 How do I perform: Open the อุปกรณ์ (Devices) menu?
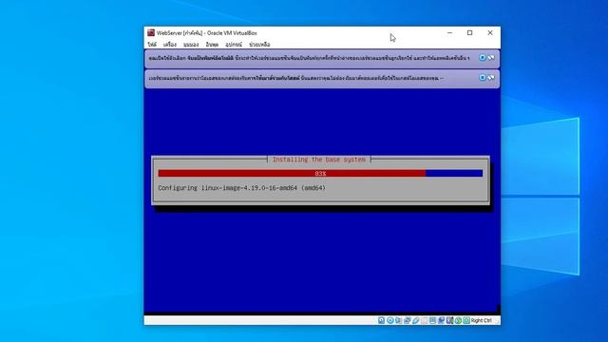pos(234,45)
